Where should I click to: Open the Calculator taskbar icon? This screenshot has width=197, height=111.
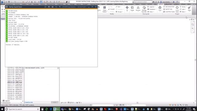tap(42, 109)
